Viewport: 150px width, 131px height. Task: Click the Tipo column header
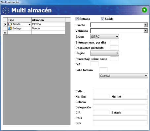[19, 20]
